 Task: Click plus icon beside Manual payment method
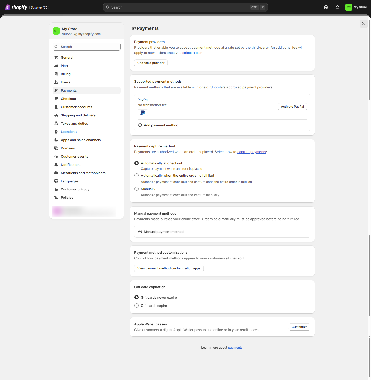point(140,232)
